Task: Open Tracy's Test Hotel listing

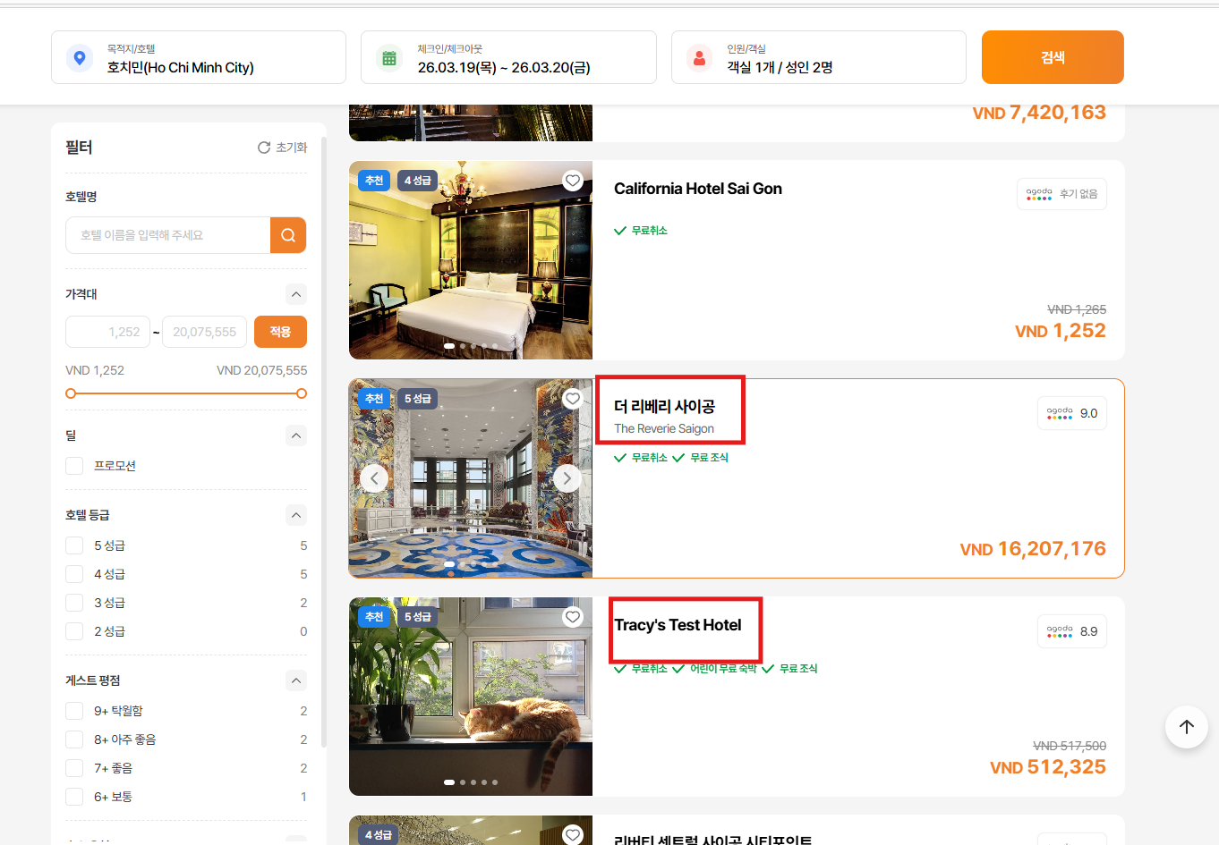Action: [x=678, y=625]
